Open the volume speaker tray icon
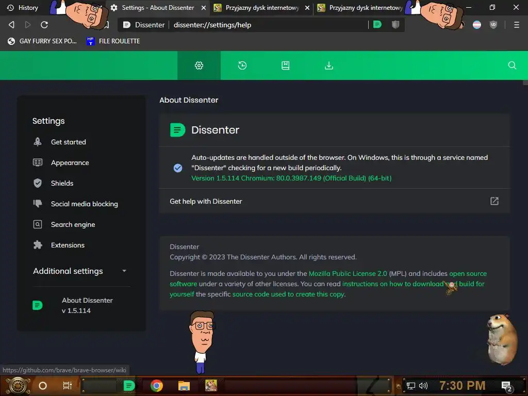The image size is (528, 396). [x=423, y=386]
